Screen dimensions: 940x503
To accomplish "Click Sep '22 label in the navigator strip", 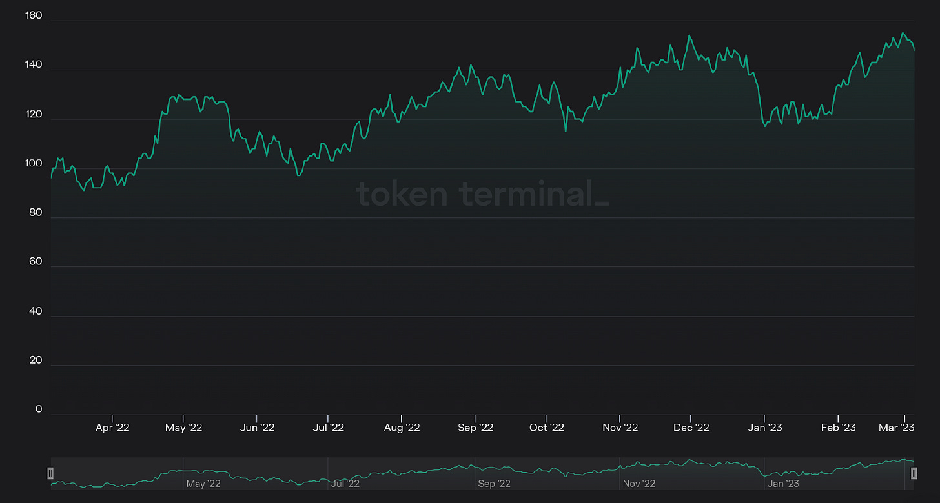I will pos(495,484).
